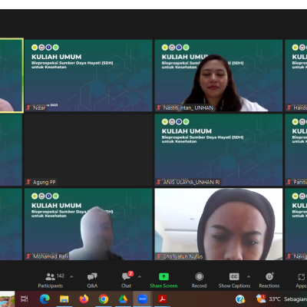Screen dimensions: 307x307
Task: Select Shofiyatun Nufus video tile
Action: 219,224
